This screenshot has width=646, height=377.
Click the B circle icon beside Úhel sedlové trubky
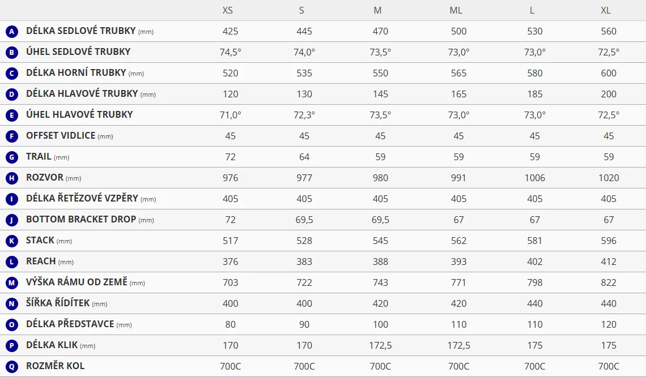[11, 52]
